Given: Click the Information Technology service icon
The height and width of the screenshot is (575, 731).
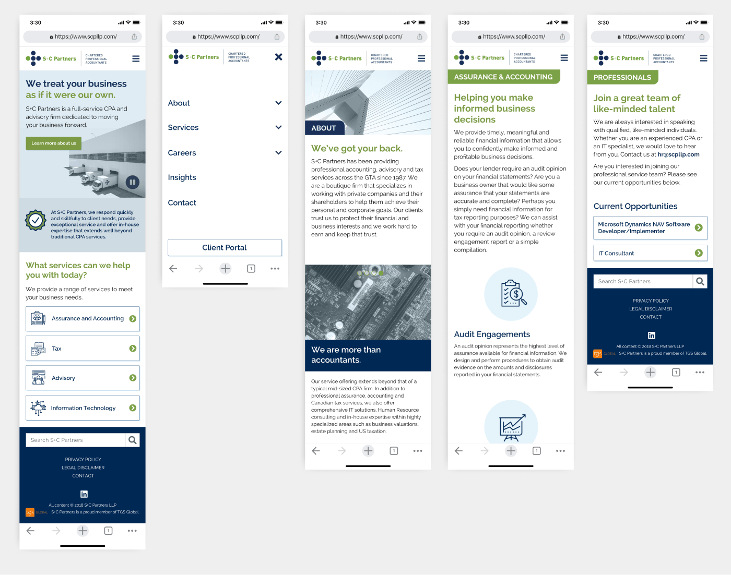Looking at the screenshot, I should tap(38, 408).
